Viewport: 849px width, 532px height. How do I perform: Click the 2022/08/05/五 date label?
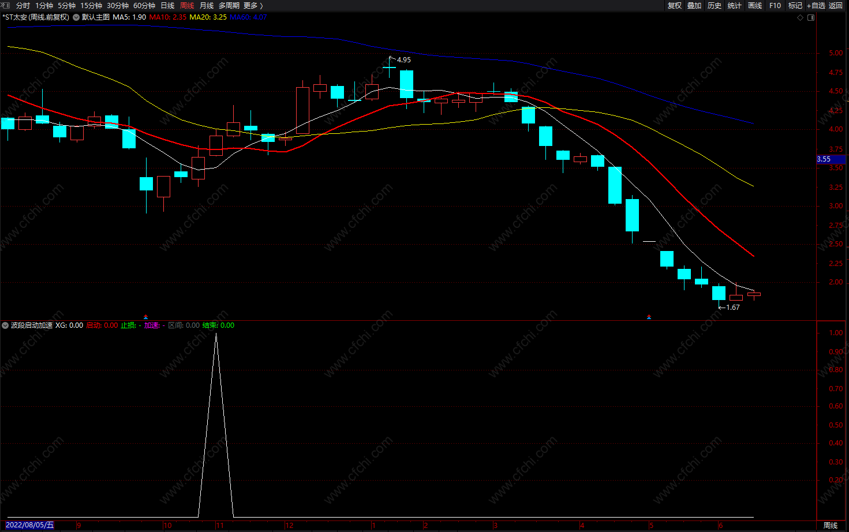(x=29, y=525)
